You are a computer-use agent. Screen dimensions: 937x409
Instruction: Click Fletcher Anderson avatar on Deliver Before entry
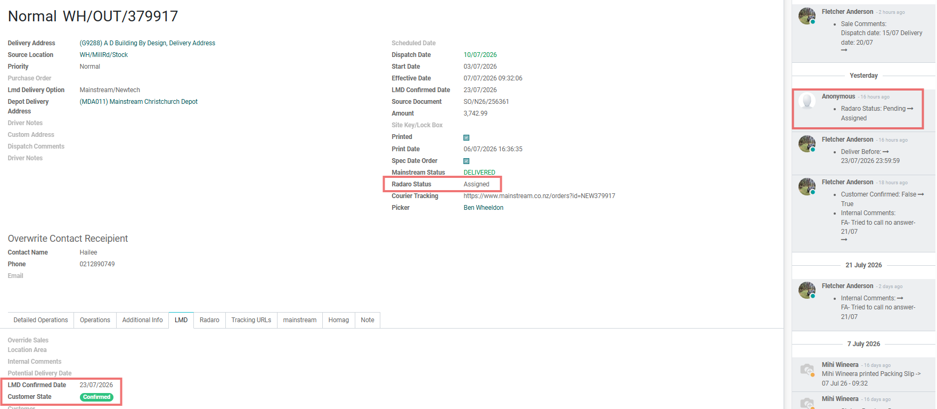806,144
